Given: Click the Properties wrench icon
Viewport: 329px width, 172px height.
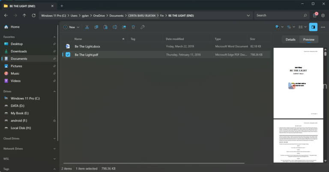Looking at the screenshot, I should pos(143,27).
